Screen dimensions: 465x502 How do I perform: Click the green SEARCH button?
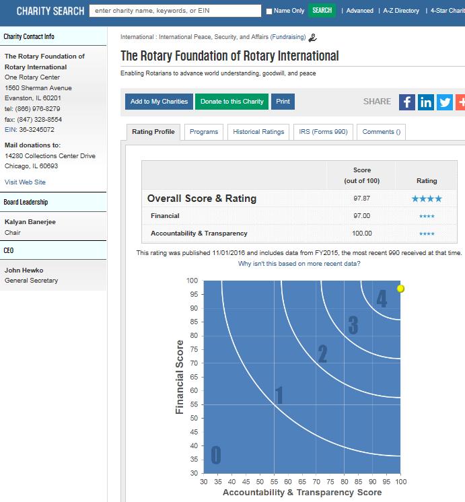point(322,10)
